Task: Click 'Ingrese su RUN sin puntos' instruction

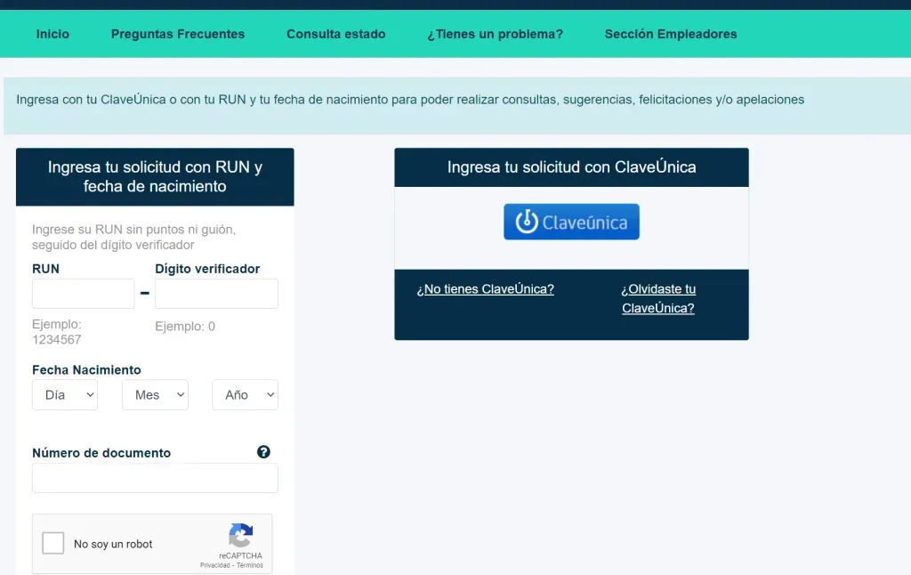Action: [133, 237]
